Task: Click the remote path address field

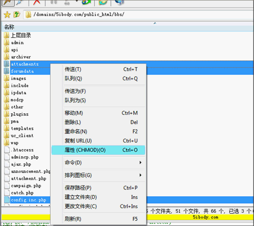Action: point(138,14)
